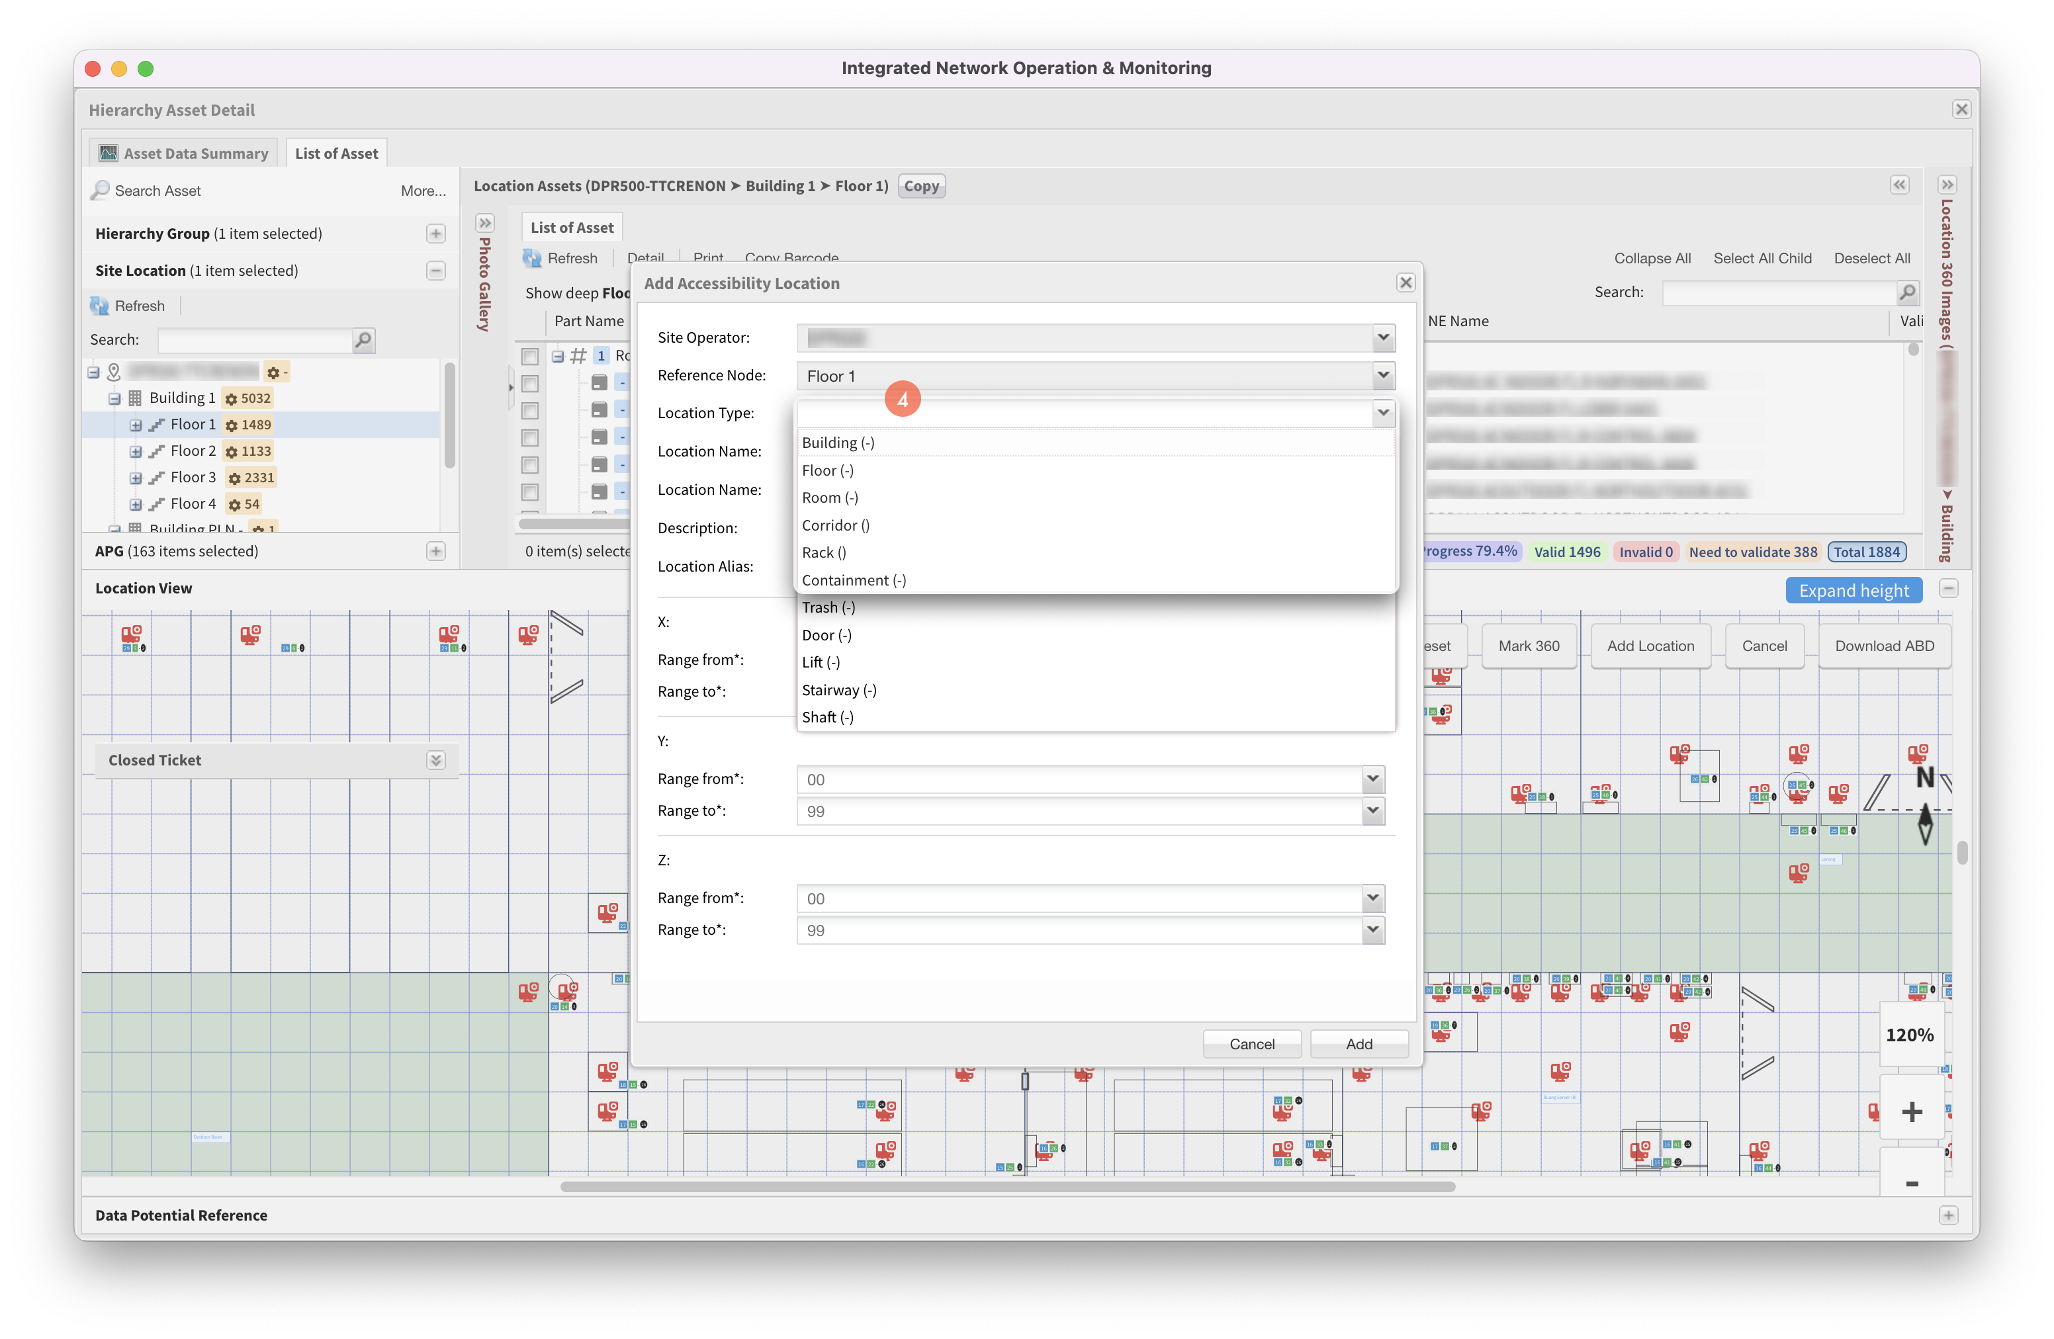Image resolution: width=2054 pixels, height=1339 pixels.
Task: Click the Add button in the dialog
Action: [1359, 1044]
